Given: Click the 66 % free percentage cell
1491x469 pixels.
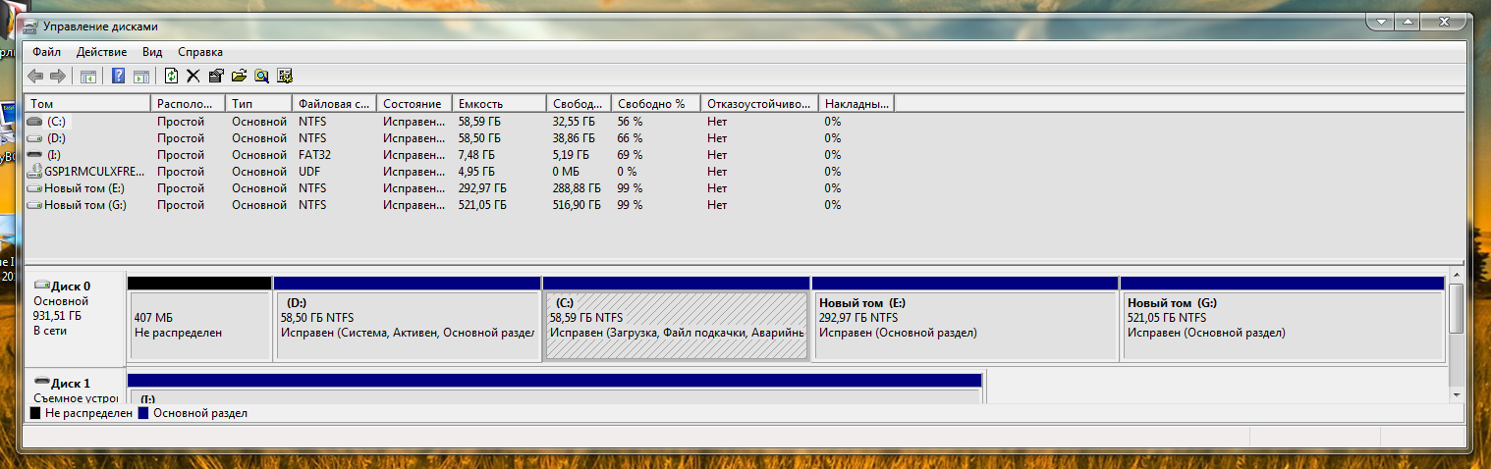Looking at the screenshot, I should (x=630, y=138).
